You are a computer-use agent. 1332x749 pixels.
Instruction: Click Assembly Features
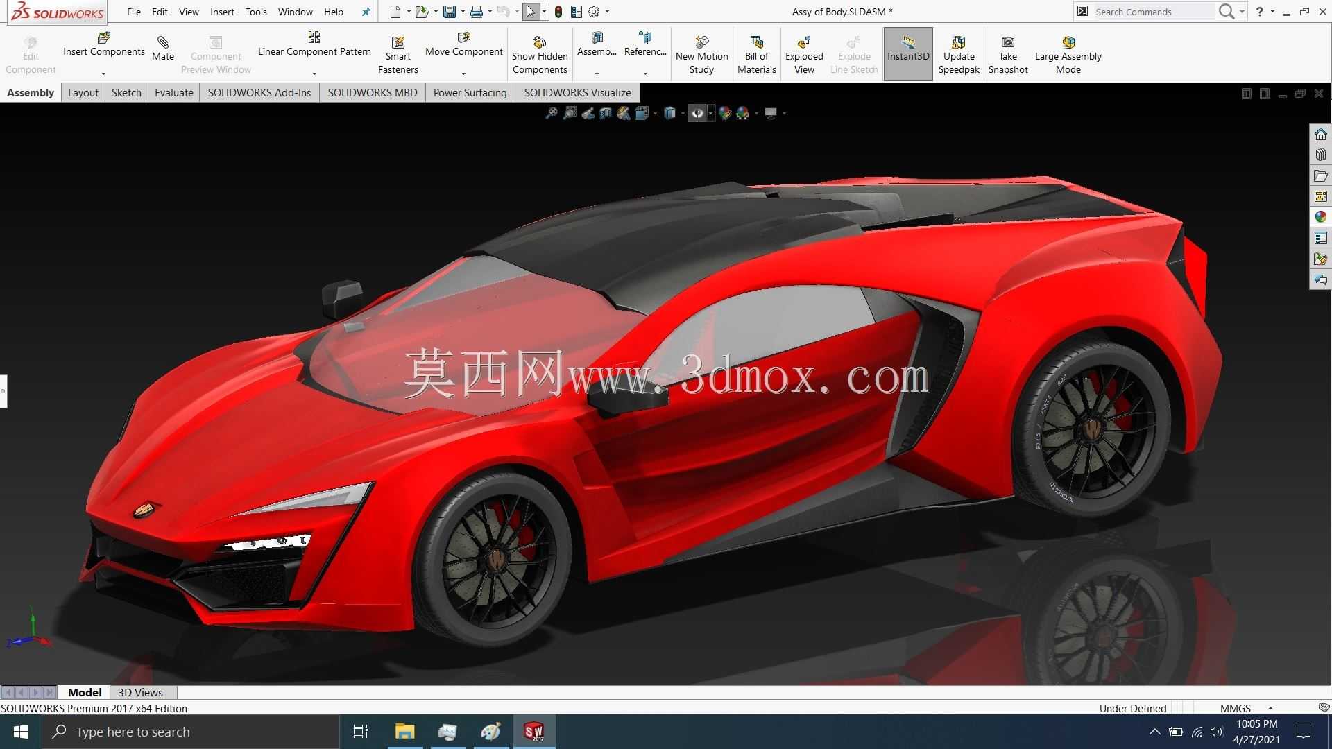click(x=597, y=44)
